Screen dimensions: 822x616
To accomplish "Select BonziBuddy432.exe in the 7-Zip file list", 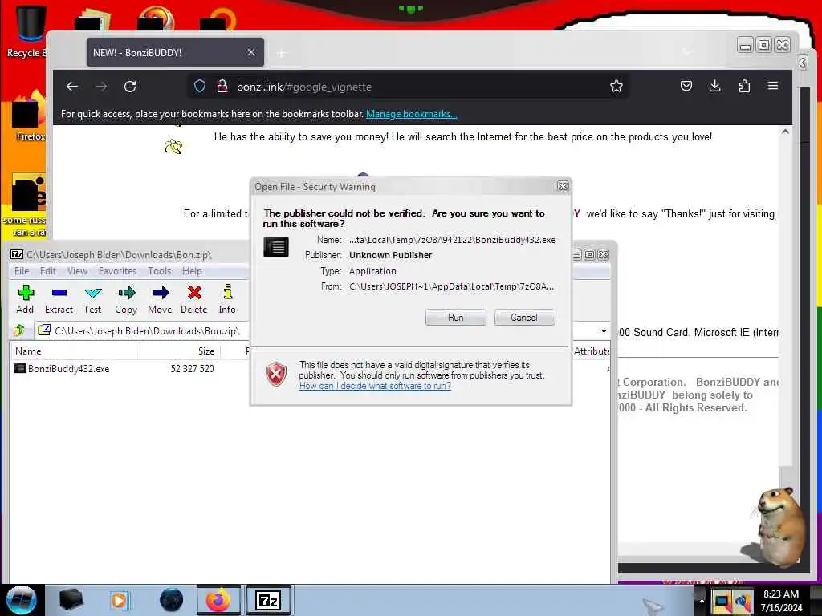I will click(69, 369).
